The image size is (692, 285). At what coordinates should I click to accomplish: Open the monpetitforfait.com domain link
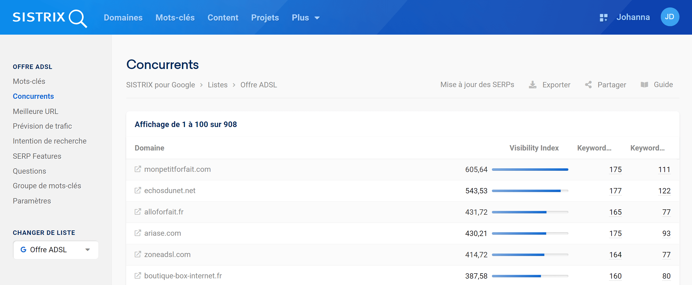[x=177, y=169]
